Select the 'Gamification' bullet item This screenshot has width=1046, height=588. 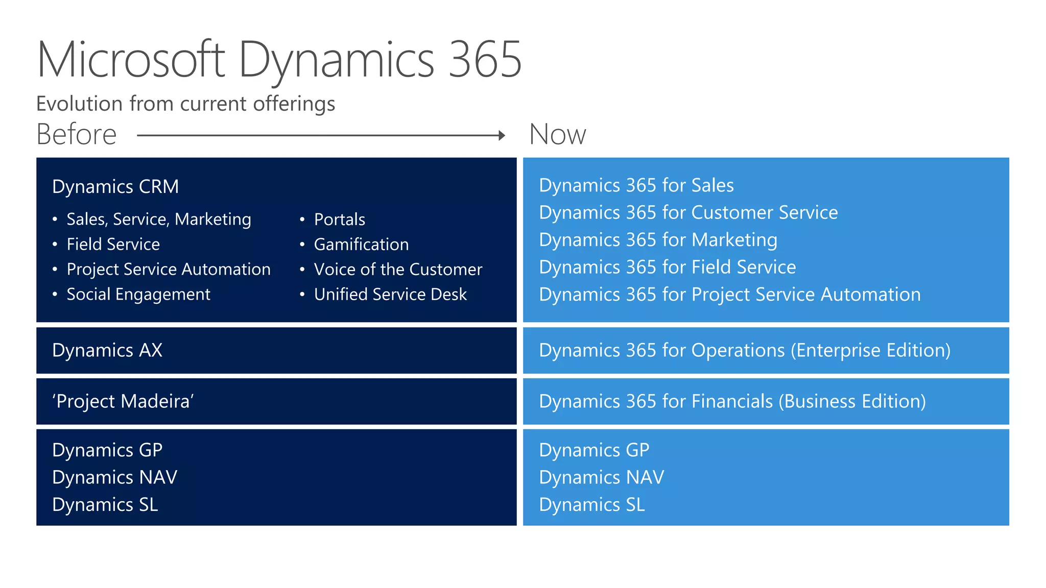pyautogui.click(x=361, y=244)
